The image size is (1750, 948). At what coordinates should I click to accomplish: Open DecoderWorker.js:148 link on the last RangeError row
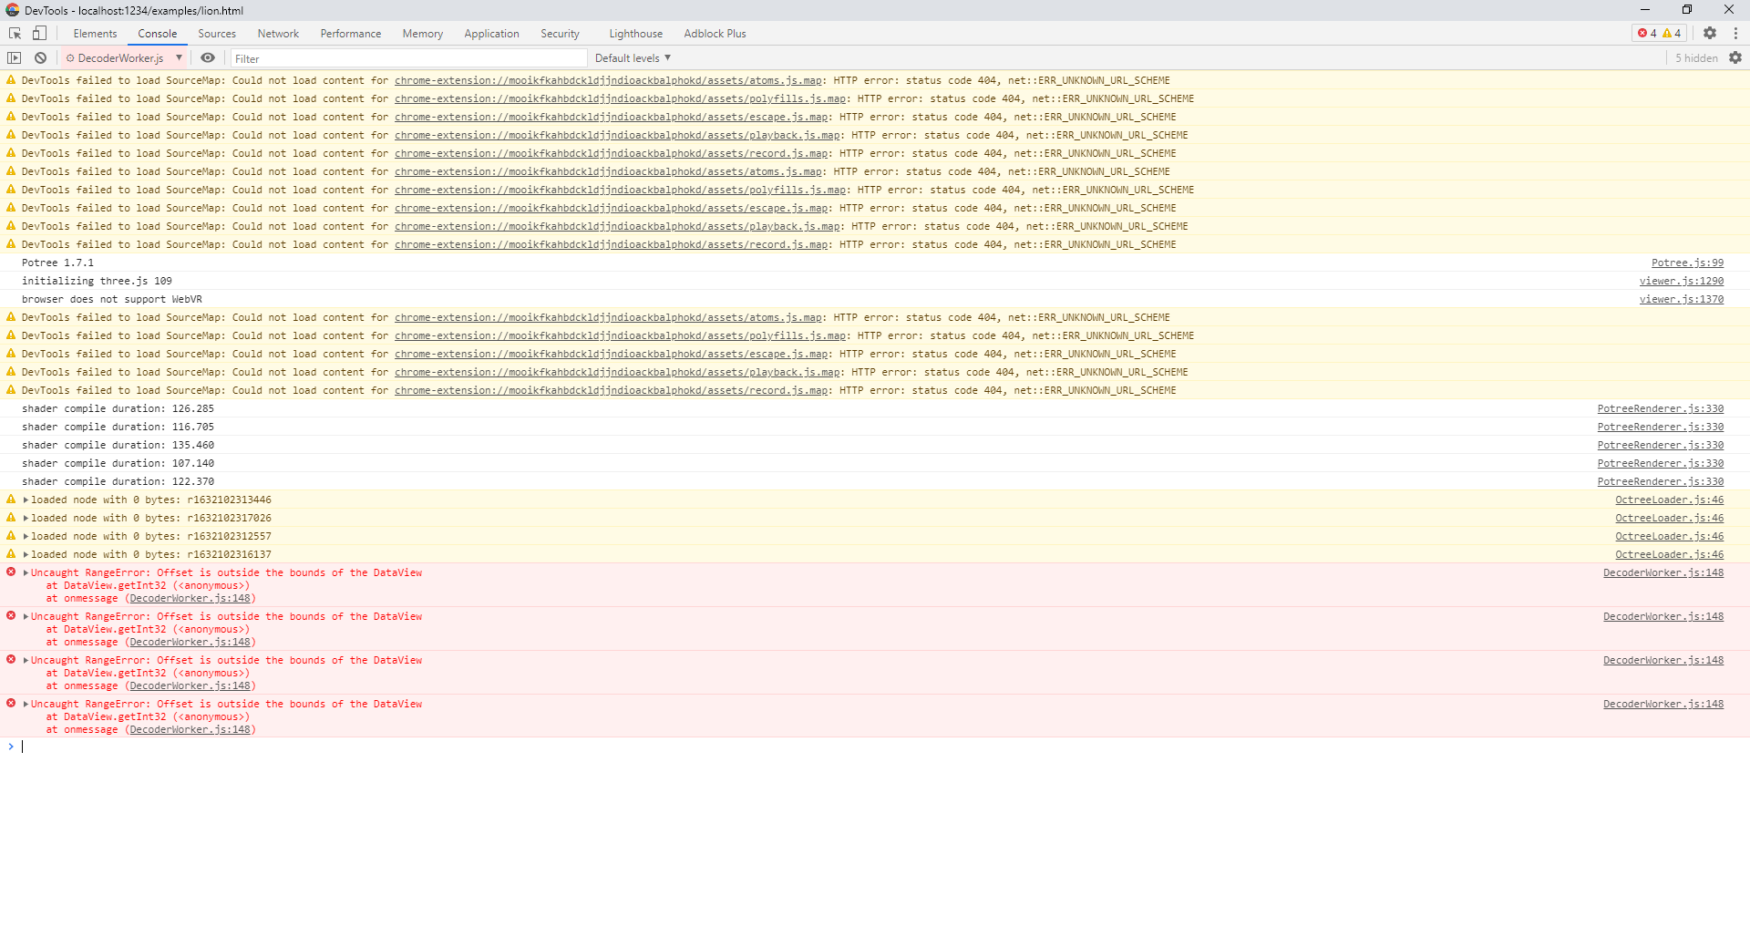click(1663, 704)
